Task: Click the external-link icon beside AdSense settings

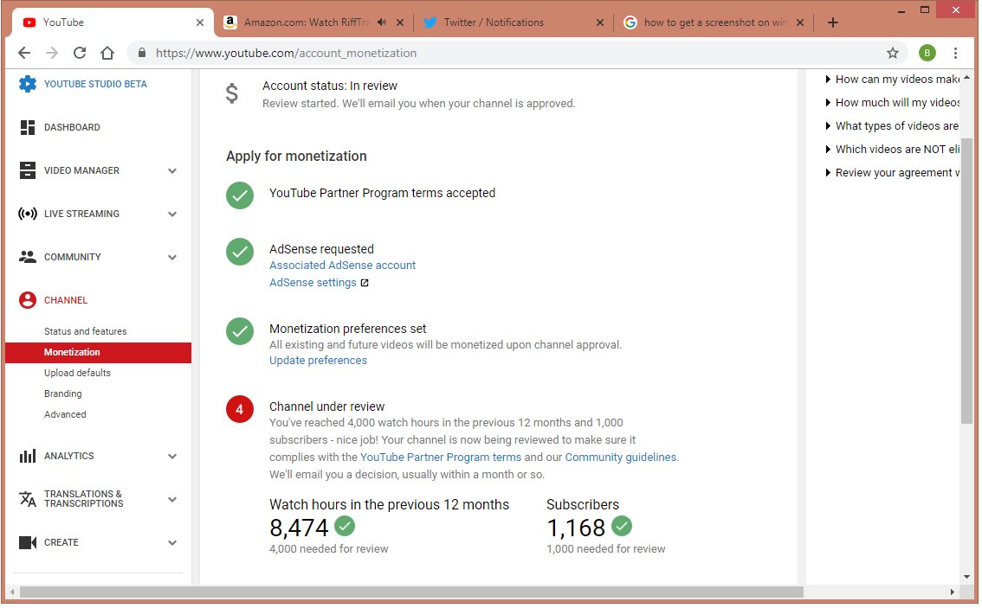Action: tap(365, 284)
